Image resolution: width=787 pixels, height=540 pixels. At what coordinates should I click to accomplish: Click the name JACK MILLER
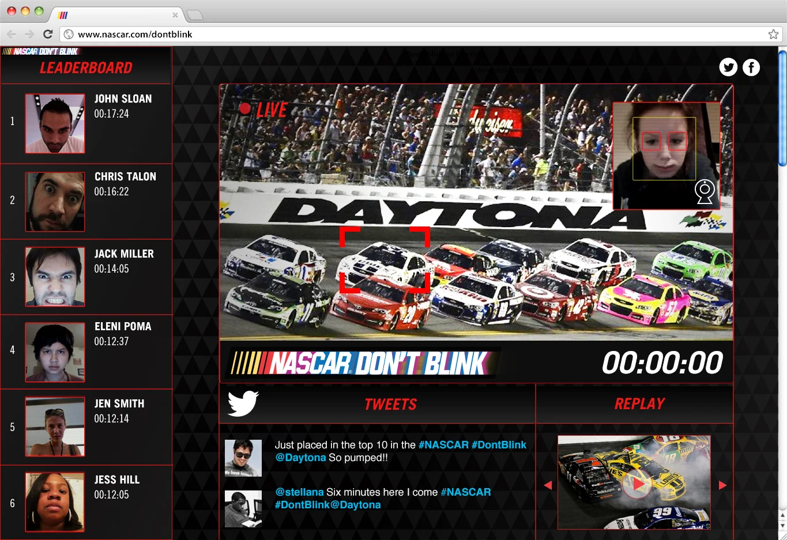tap(124, 254)
